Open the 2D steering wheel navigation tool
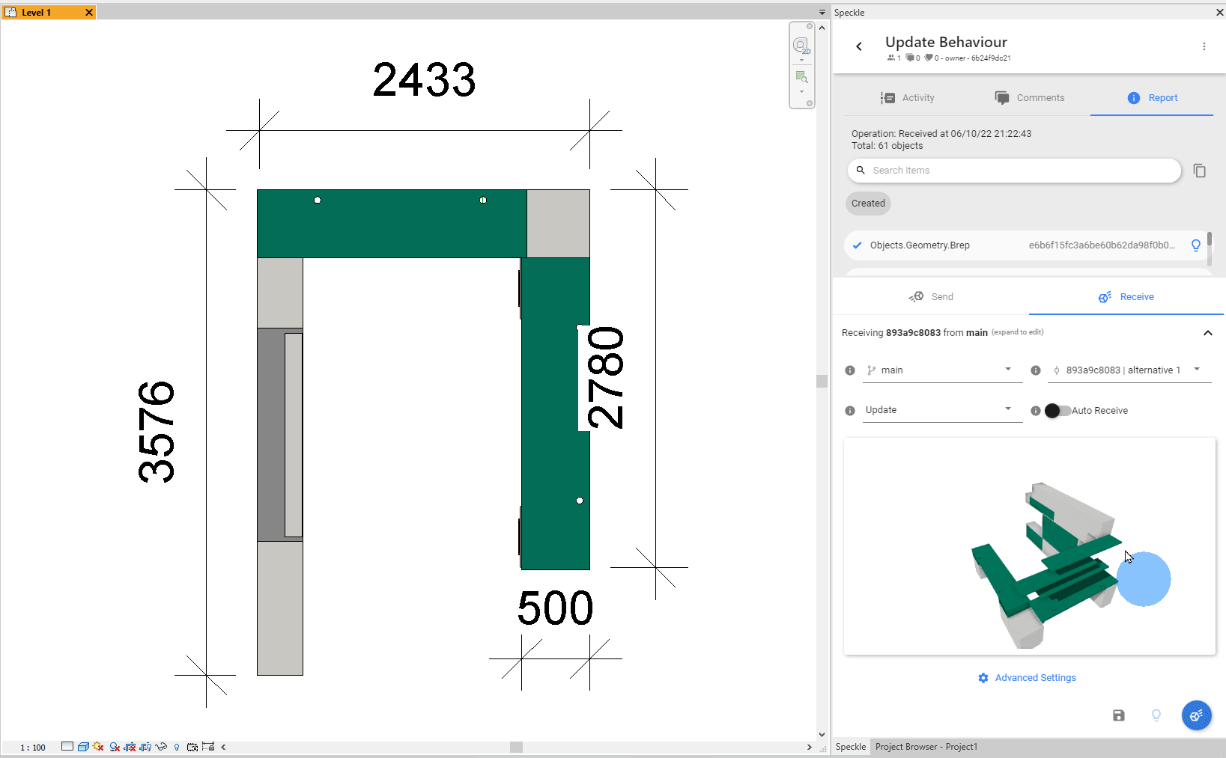The image size is (1226, 758). pos(801,46)
